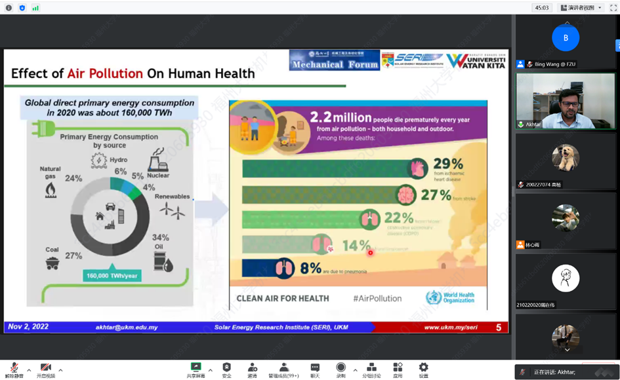Expand the video options arrow

(60, 370)
